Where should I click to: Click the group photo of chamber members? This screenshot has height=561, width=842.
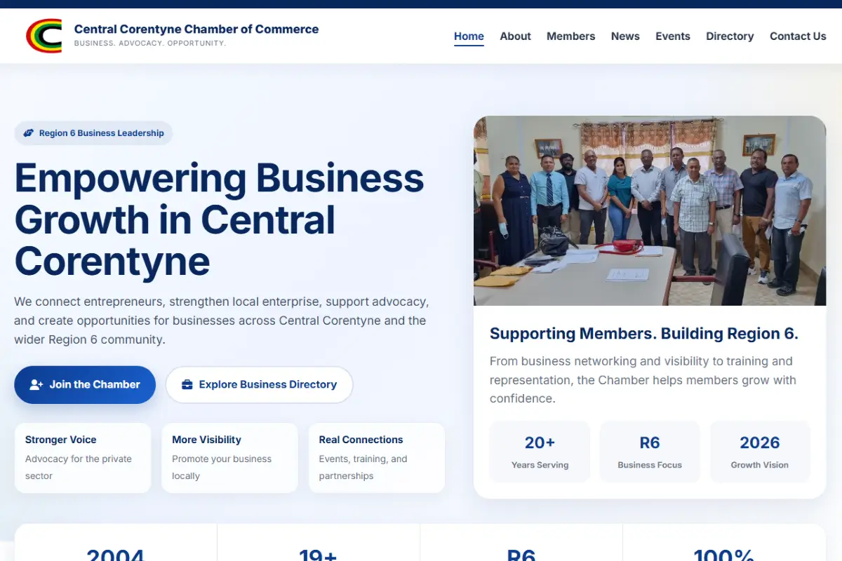coord(650,211)
